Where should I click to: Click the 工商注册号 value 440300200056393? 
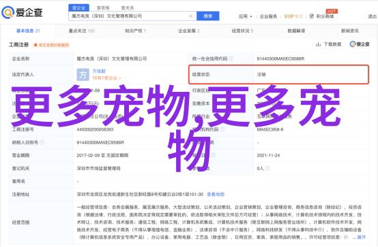[x=95, y=129]
